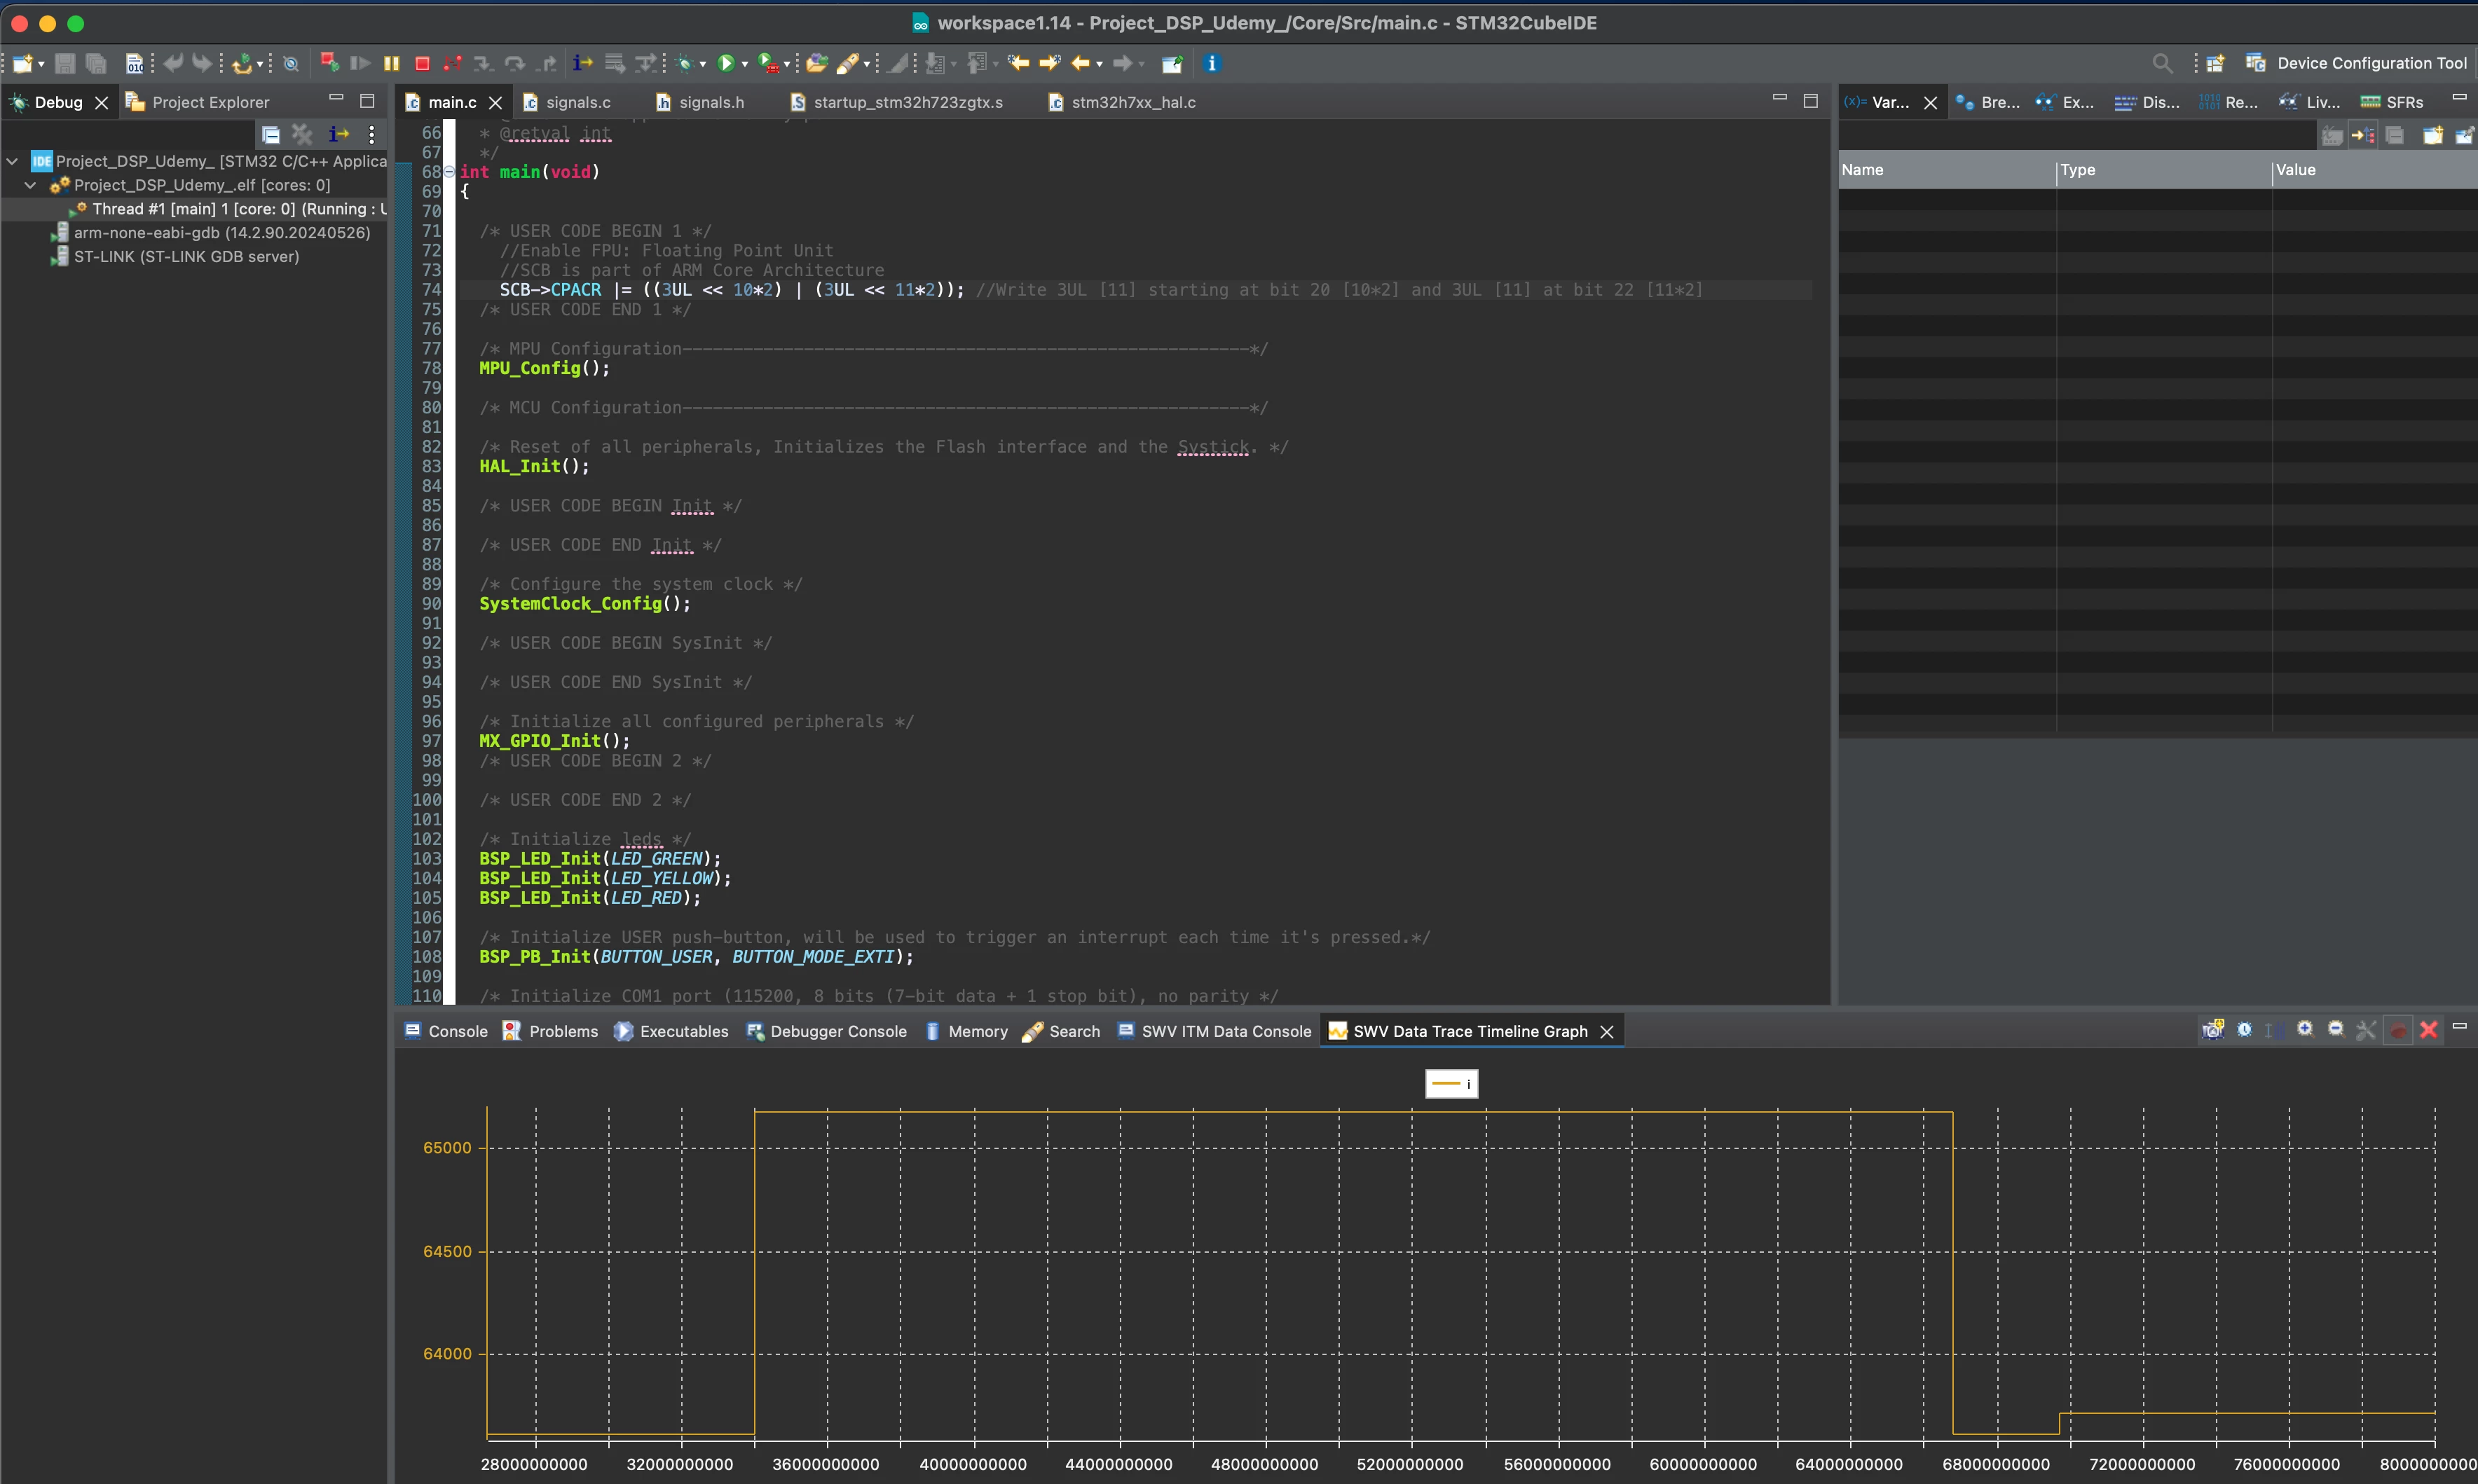
Task: Click the toolbar search magnifier
Action: click(x=2162, y=63)
